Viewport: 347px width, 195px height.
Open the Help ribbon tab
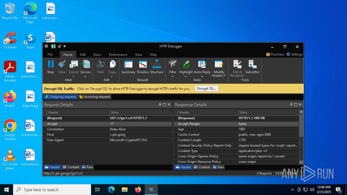153,54
